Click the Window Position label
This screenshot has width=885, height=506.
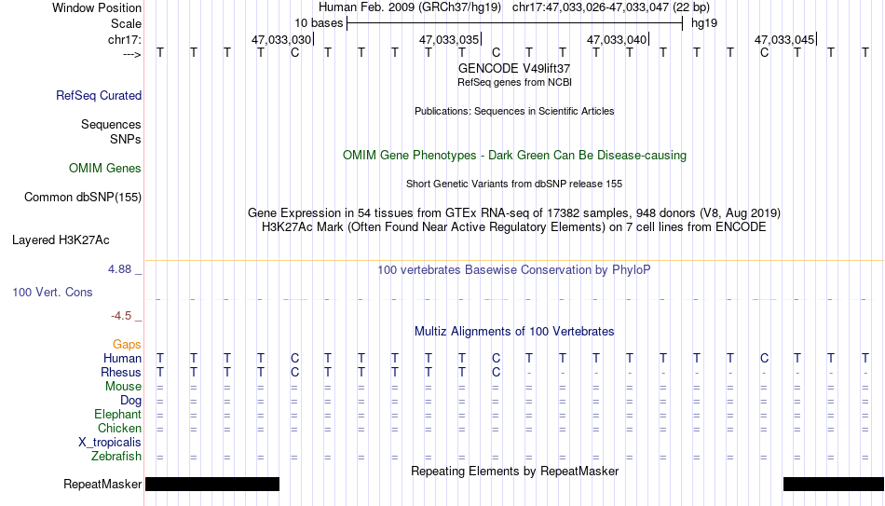tap(97, 7)
